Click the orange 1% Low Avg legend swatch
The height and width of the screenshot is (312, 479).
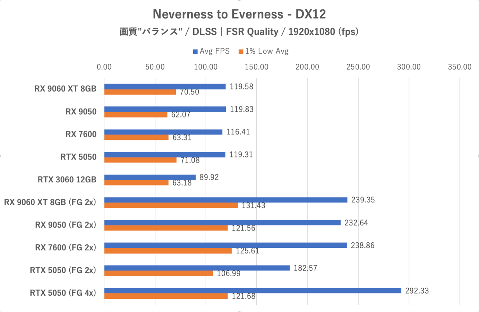(241, 52)
